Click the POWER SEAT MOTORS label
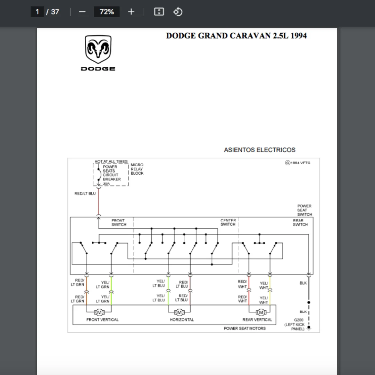Viewport: 375px width, 375px height. (x=244, y=328)
